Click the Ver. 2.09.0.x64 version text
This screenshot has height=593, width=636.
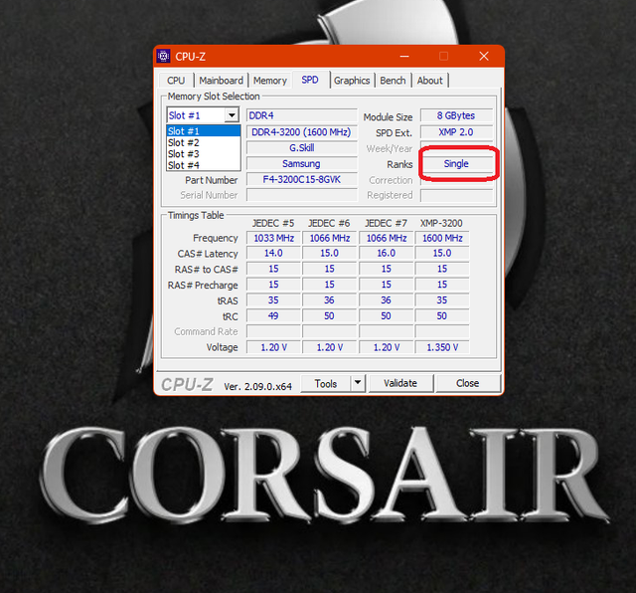(x=258, y=386)
